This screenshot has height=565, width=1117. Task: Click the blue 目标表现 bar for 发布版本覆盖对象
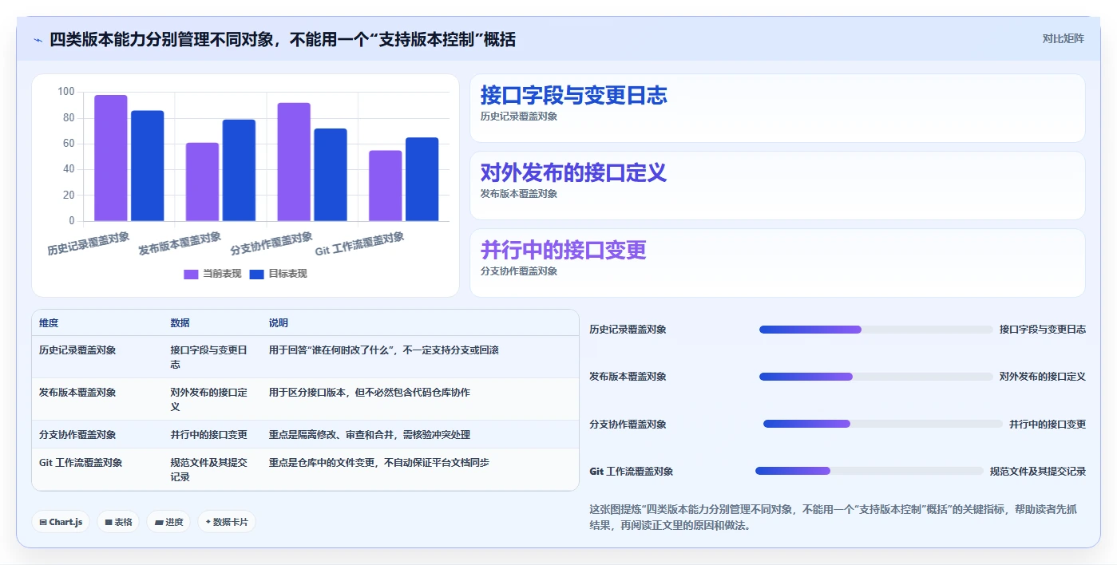click(239, 170)
